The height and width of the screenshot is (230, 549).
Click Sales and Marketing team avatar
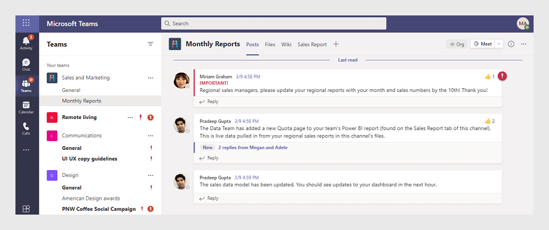click(x=52, y=78)
